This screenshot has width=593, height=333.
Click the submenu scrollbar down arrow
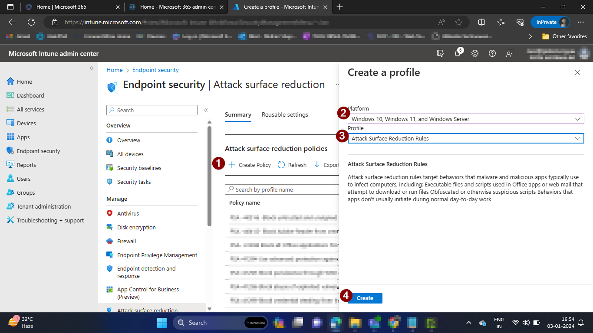click(x=209, y=309)
